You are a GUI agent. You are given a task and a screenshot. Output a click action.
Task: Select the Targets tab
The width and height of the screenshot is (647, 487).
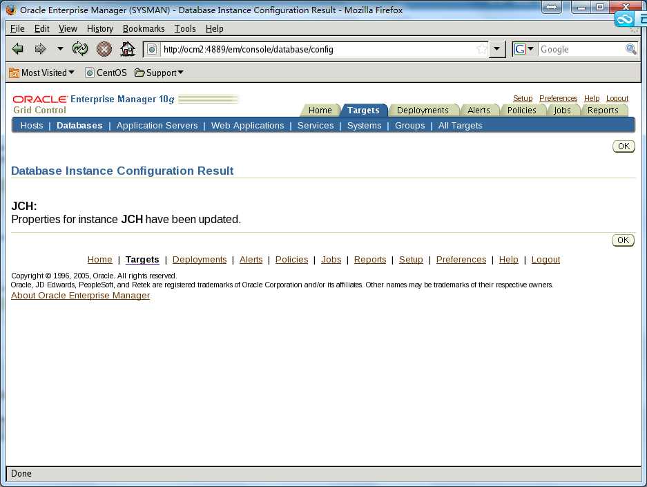(x=363, y=111)
